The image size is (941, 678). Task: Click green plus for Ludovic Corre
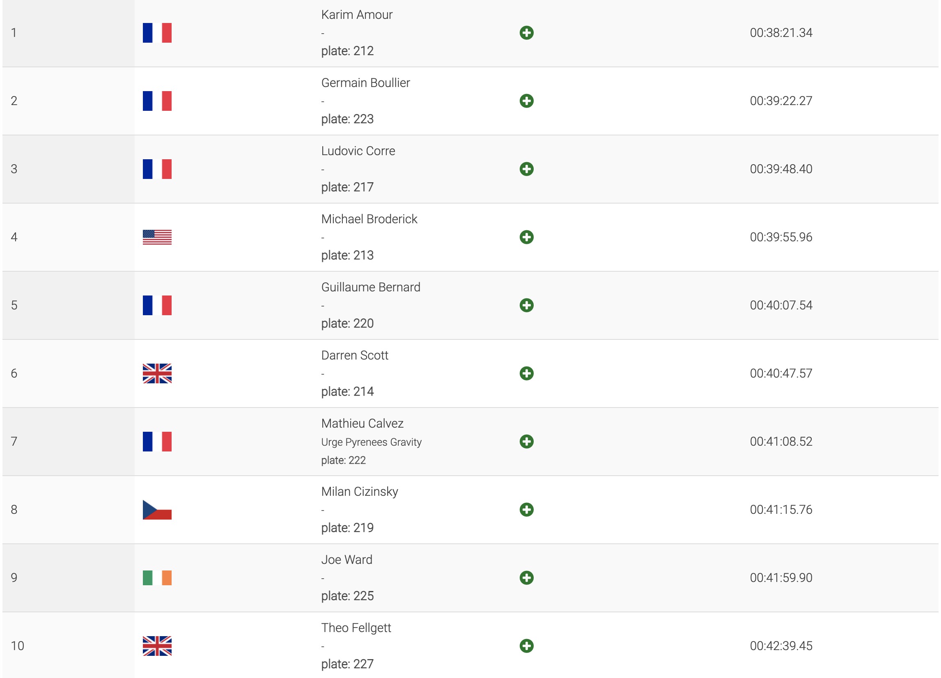point(526,169)
